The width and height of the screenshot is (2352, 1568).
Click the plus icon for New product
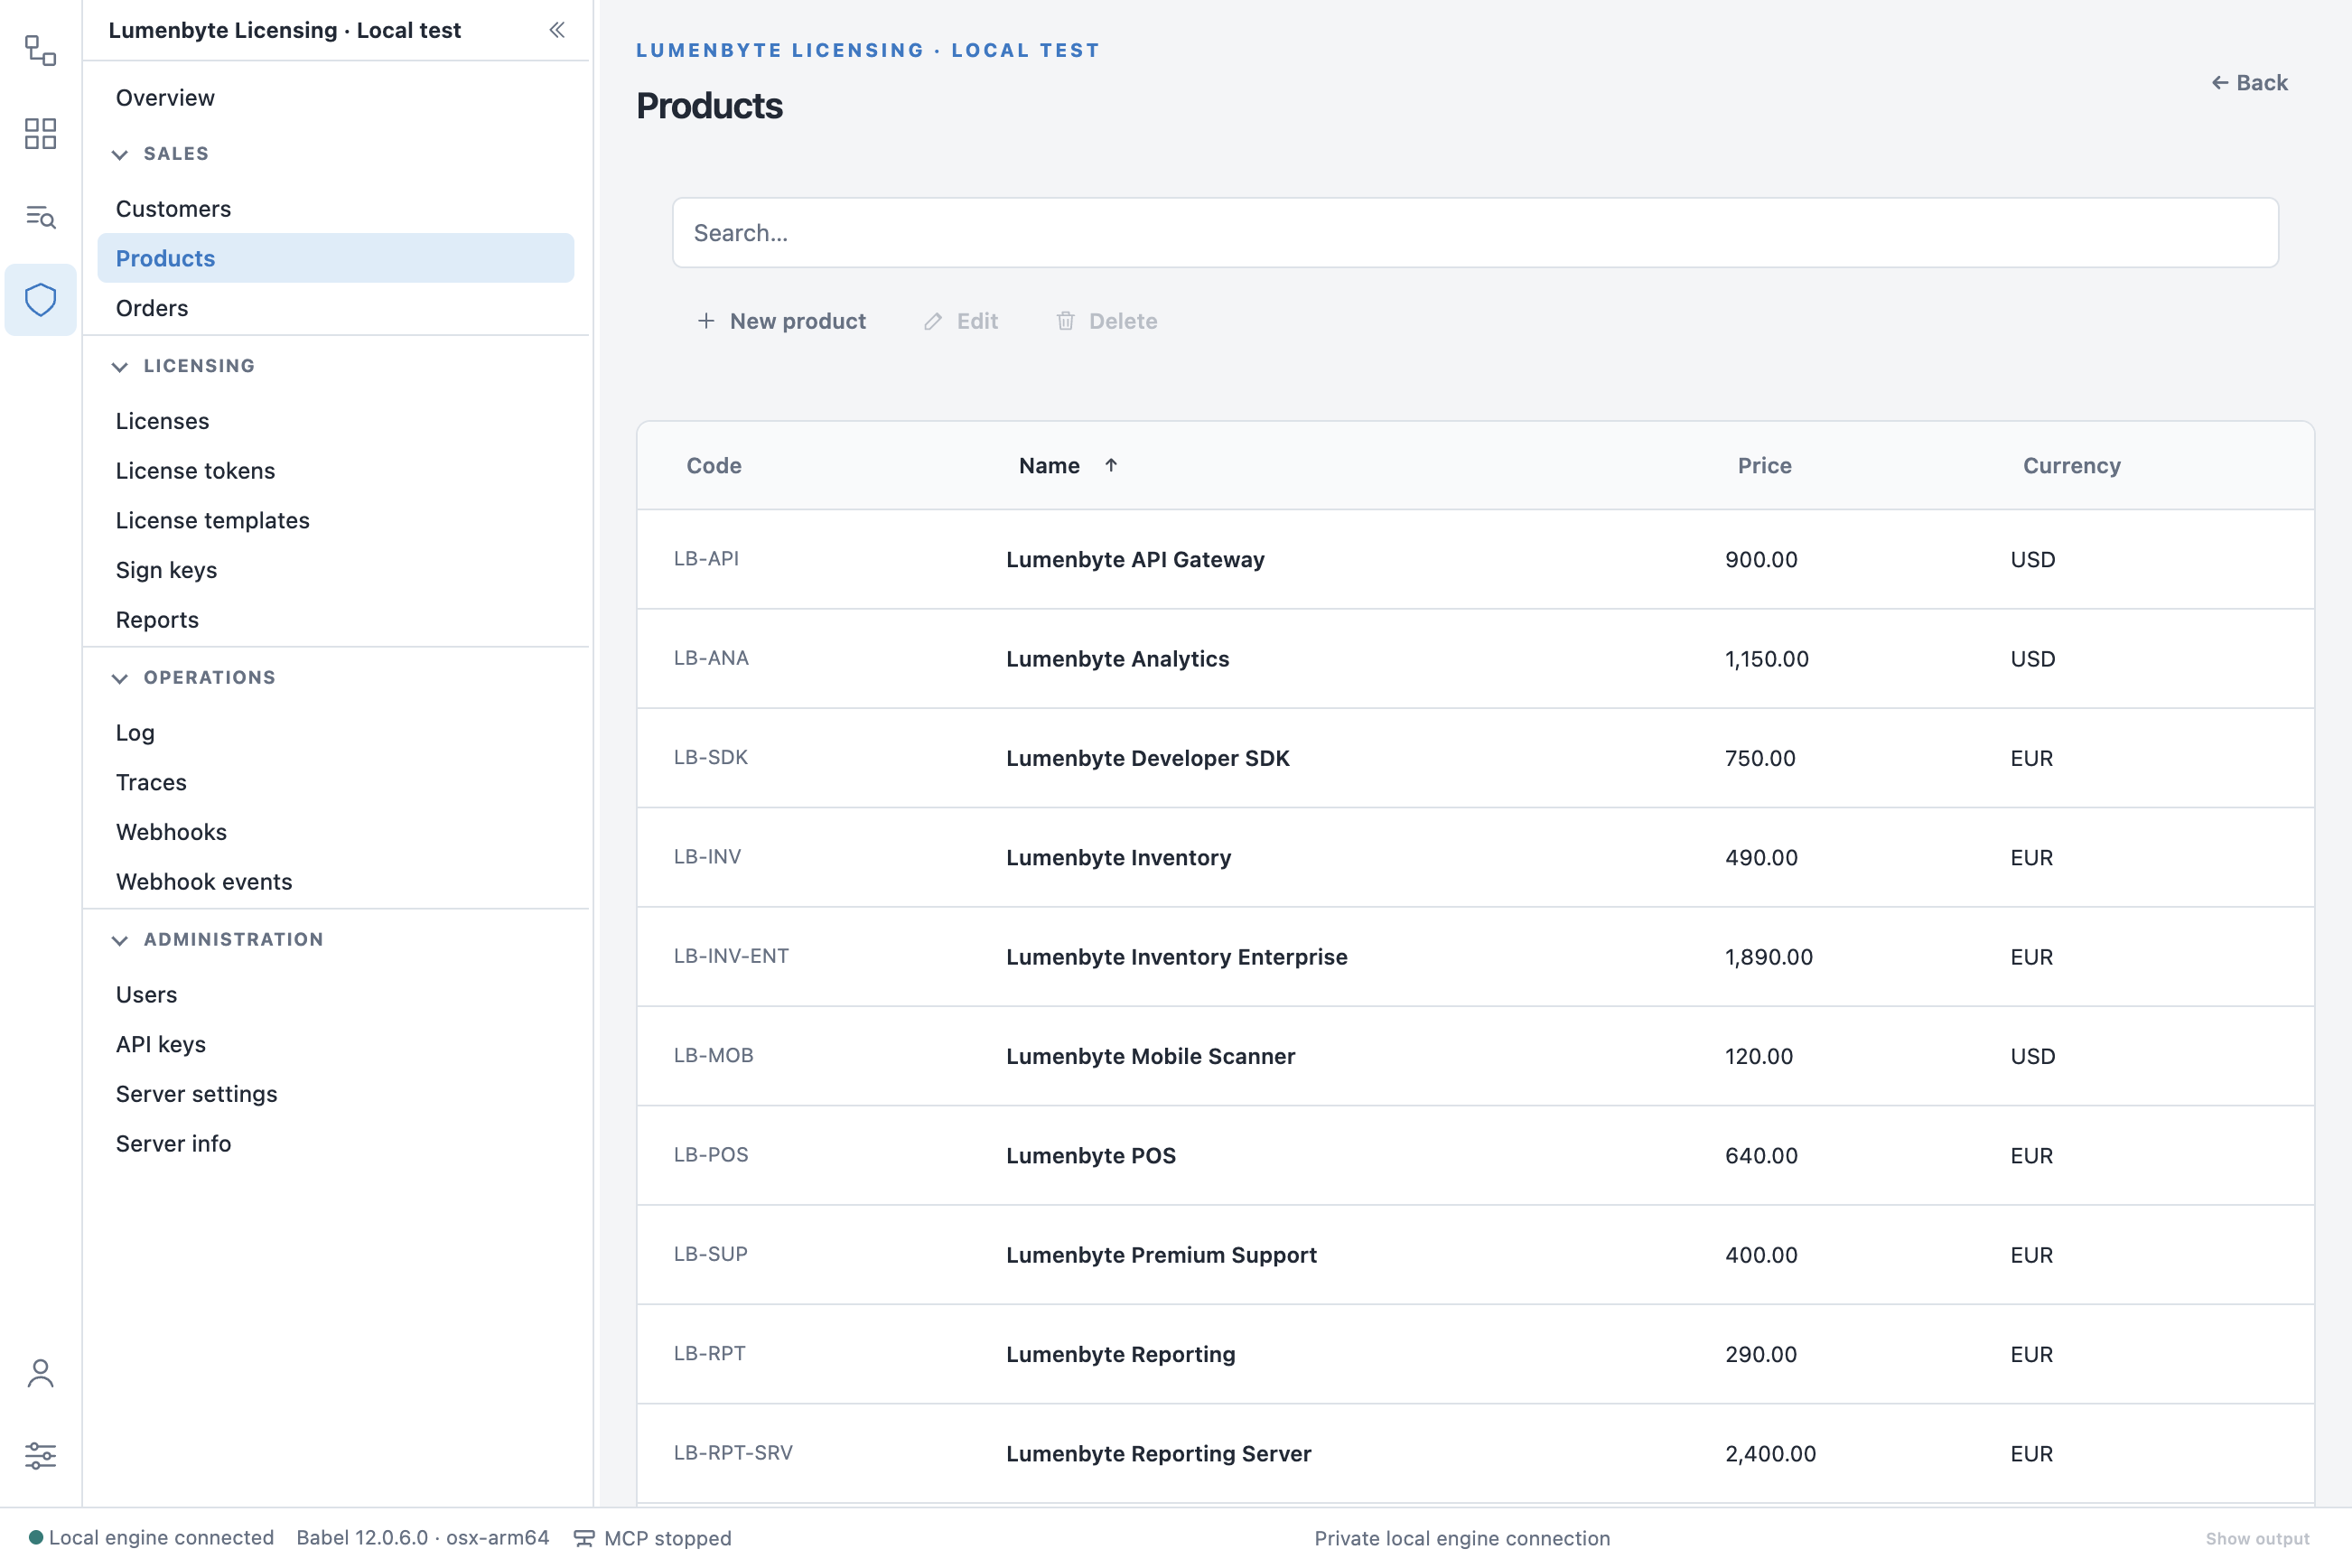tap(706, 321)
